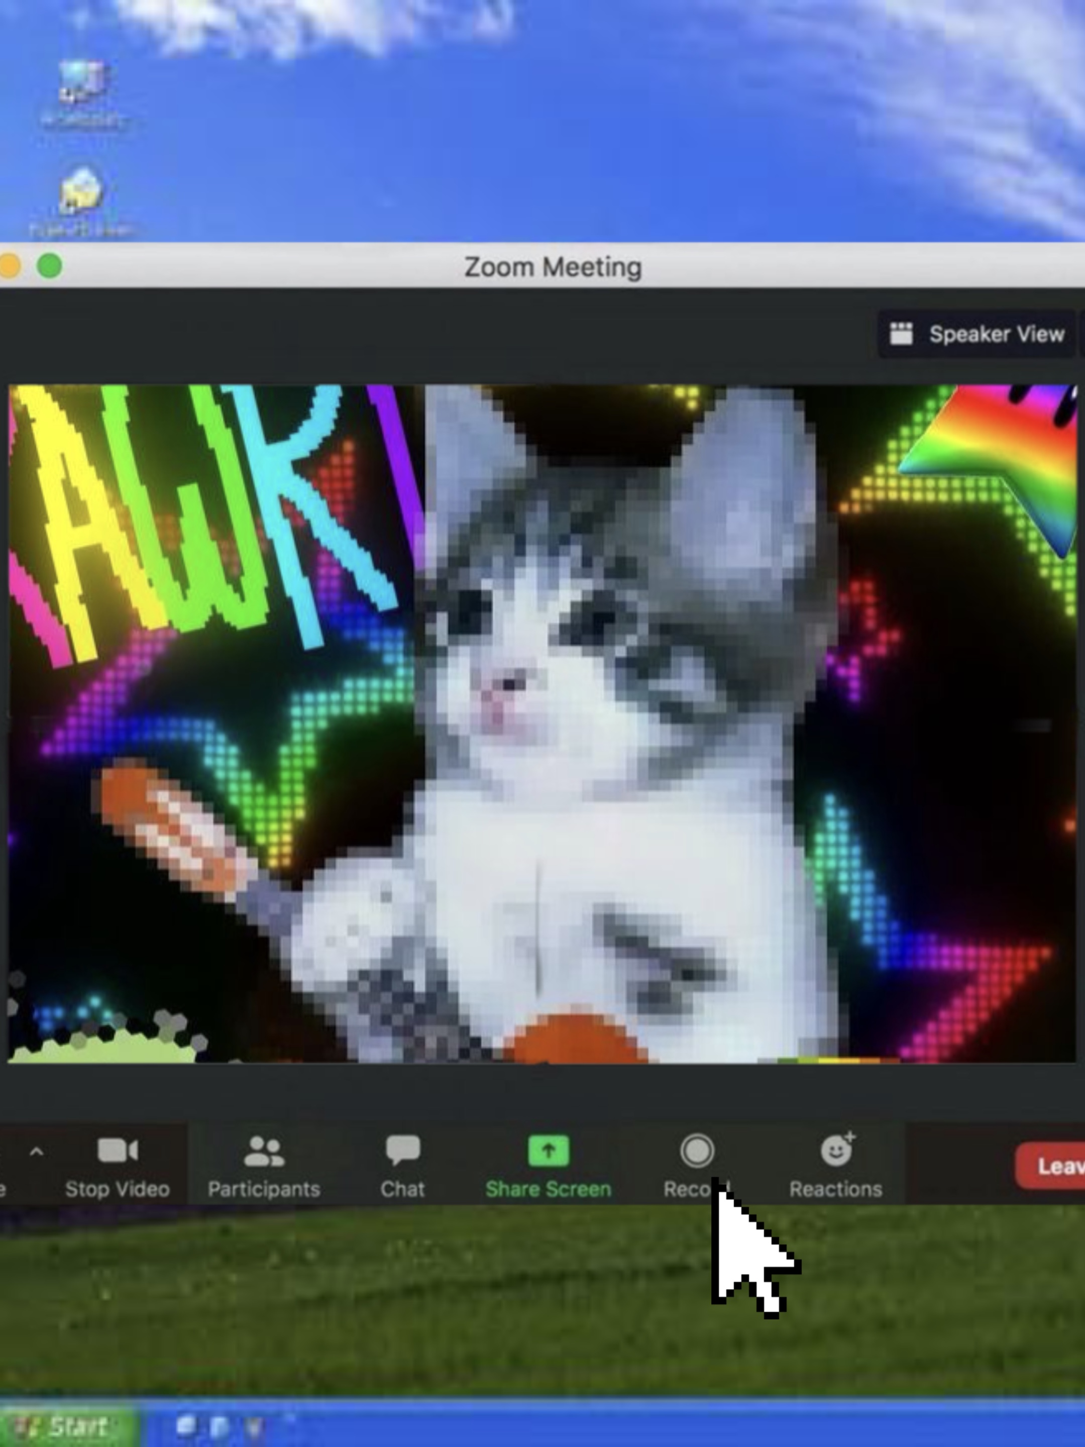Click second quick launch taskbar icon

click(x=219, y=1427)
